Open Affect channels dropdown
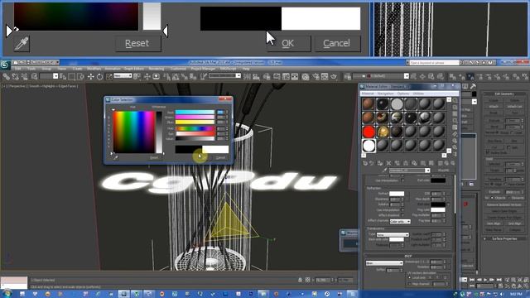Screen dimensions: 530x298 click(x=400, y=221)
